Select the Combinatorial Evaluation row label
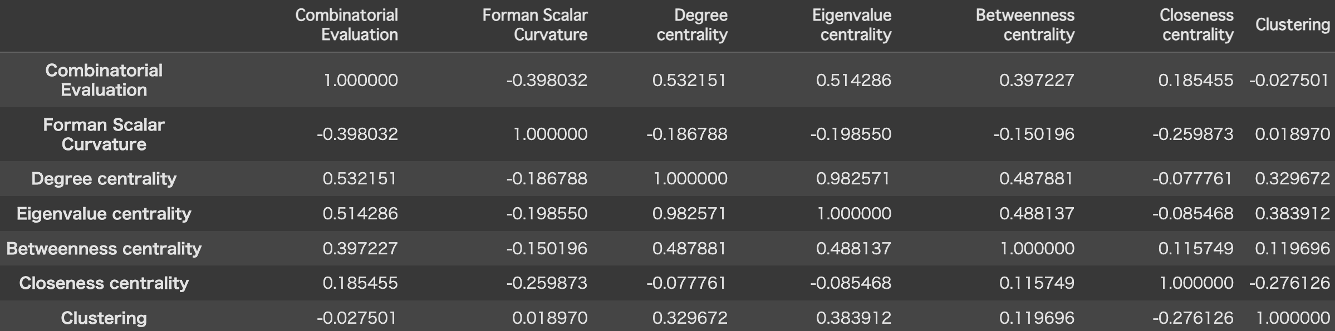1335x331 pixels. [104, 80]
